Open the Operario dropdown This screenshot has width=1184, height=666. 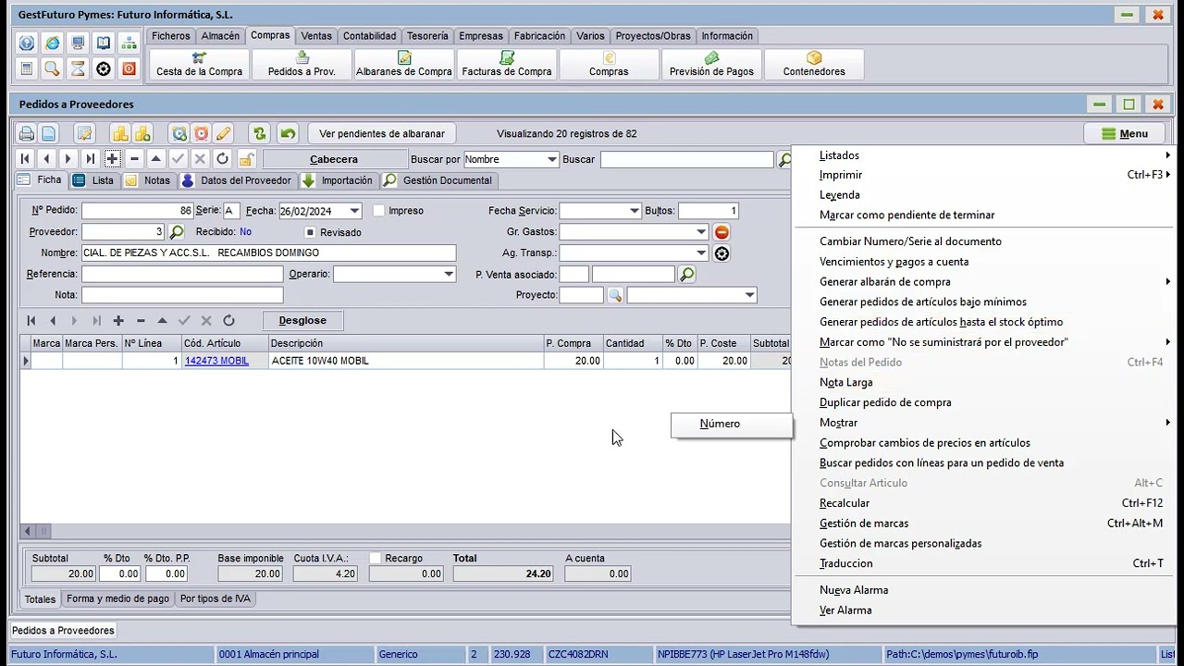coord(449,274)
